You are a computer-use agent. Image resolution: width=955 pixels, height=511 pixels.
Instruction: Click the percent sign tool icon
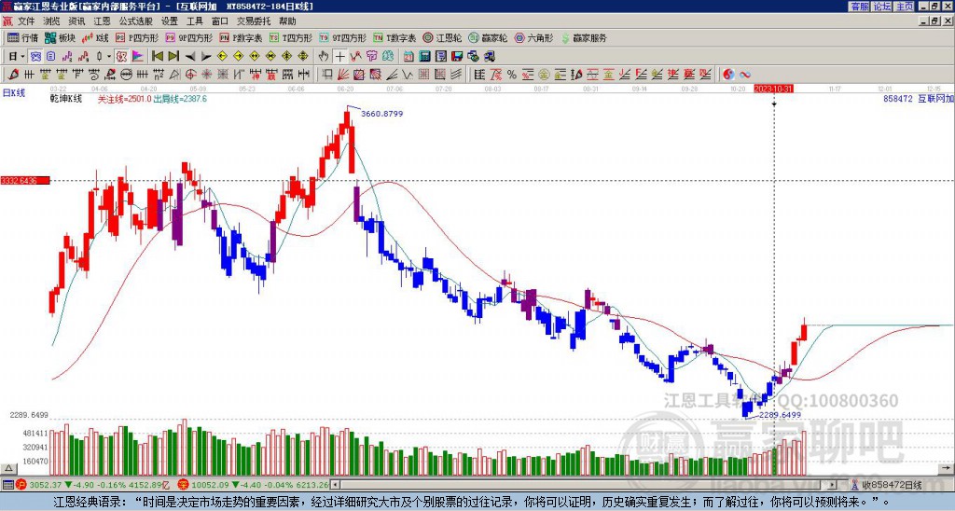512,75
